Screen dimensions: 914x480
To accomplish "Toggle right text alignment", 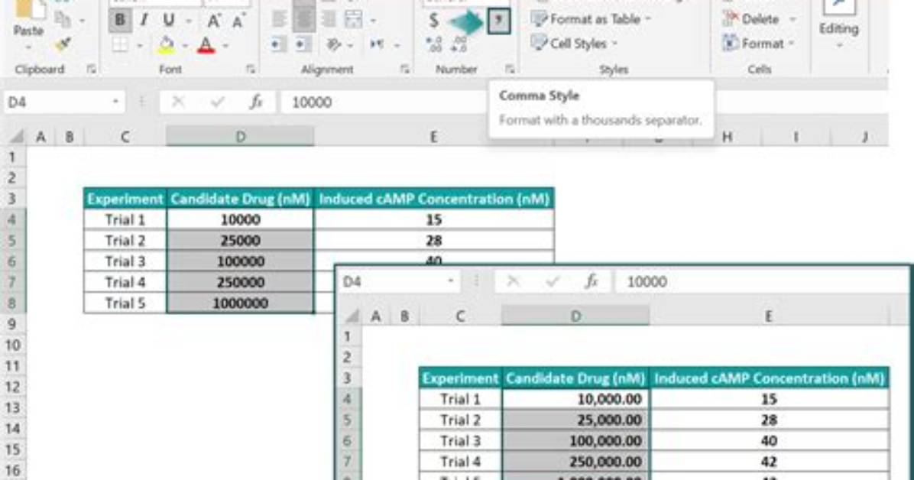I will pos(329,20).
